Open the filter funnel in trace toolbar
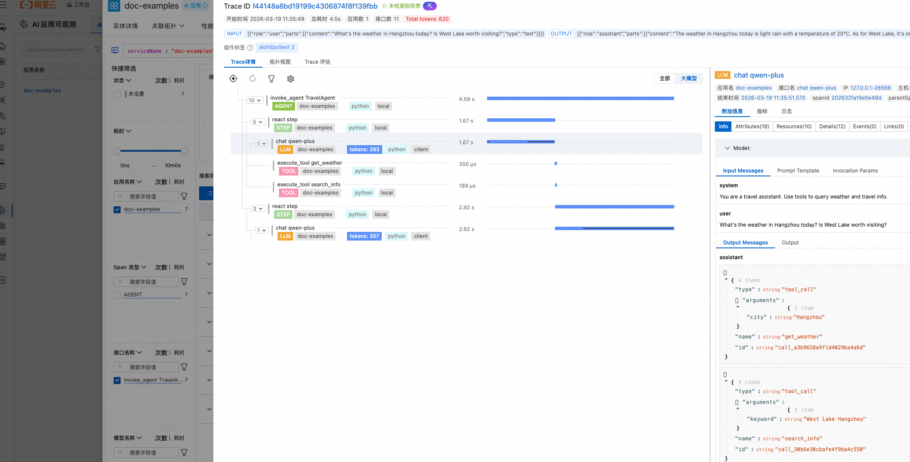This screenshot has height=462, width=910. click(x=272, y=78)
